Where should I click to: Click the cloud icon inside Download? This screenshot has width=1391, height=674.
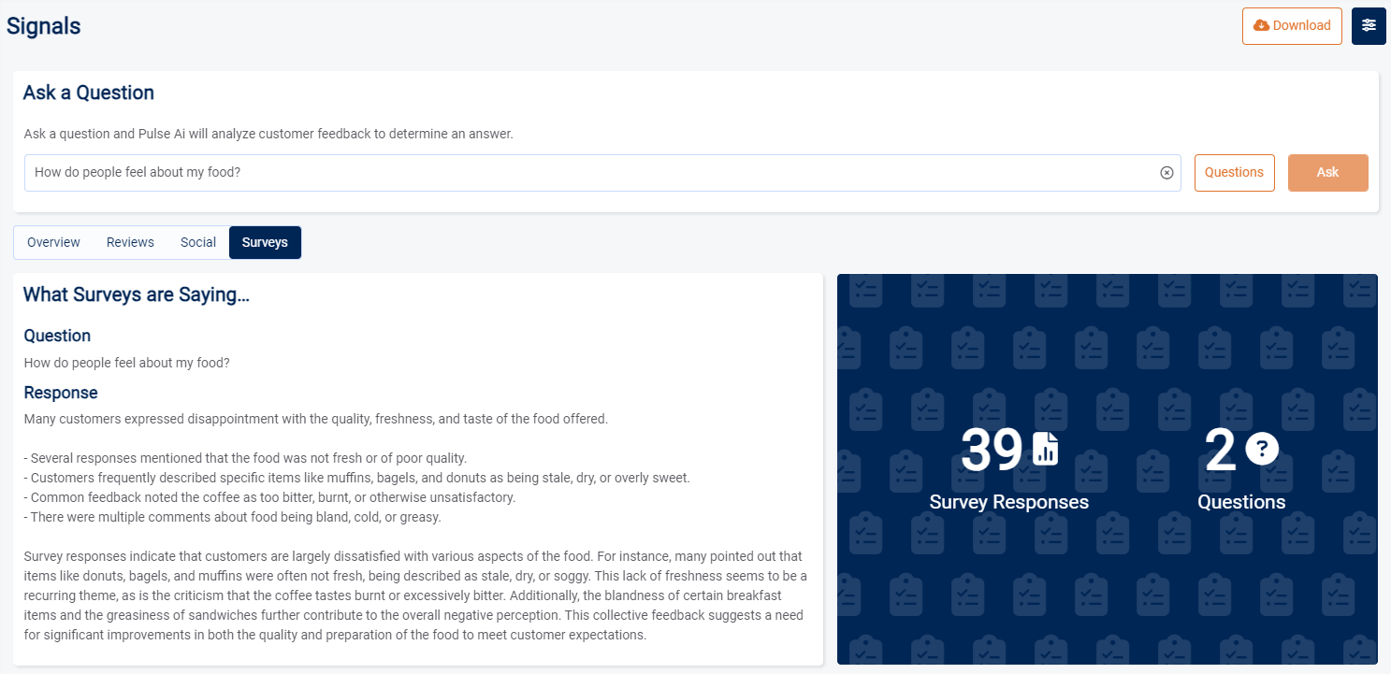click(x=1261, y=26)
